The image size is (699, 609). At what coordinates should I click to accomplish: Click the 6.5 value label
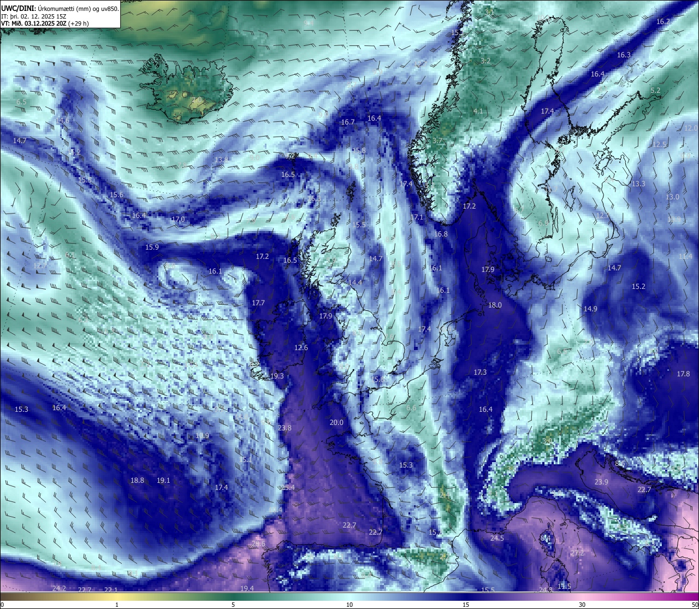[21, 102]
